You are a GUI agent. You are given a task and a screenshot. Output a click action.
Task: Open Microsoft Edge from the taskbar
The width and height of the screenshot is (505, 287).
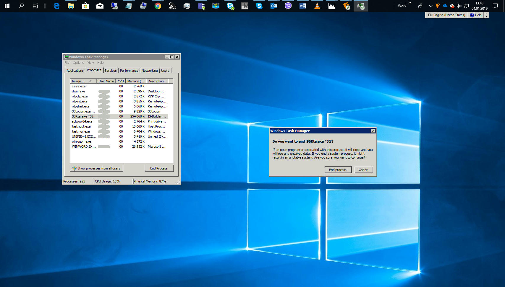point(56,6)
